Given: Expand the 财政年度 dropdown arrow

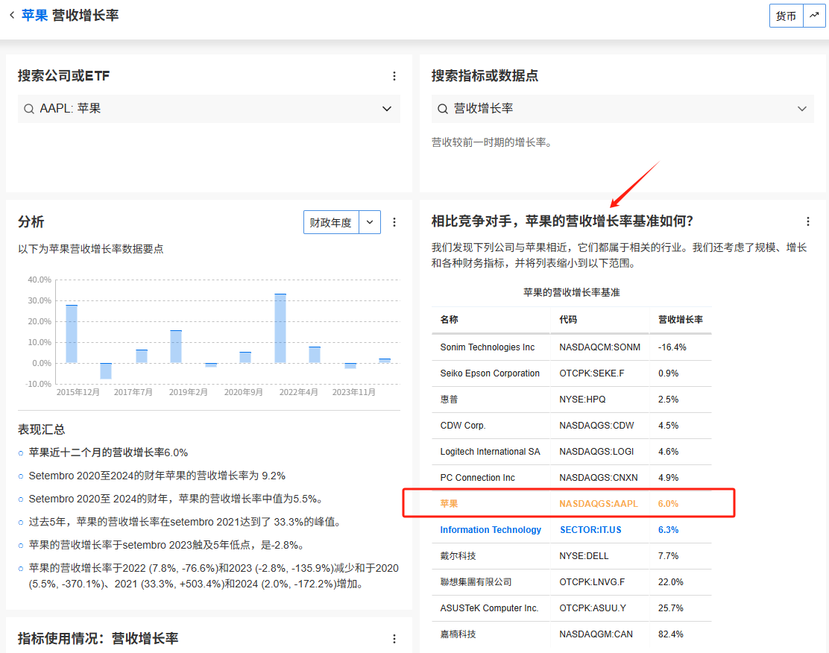Looking at the screenshot, I should [370, 223].
